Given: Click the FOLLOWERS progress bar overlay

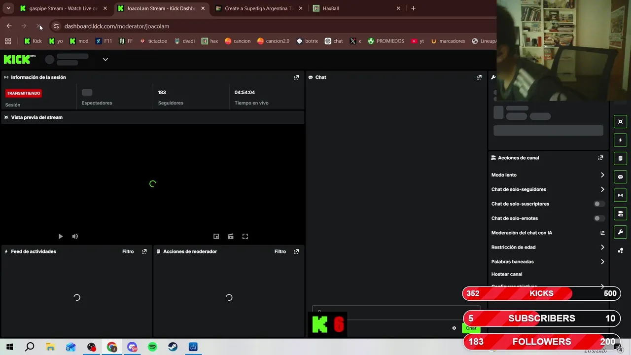Looking at the screenshot, I should [x=541, y=342].
